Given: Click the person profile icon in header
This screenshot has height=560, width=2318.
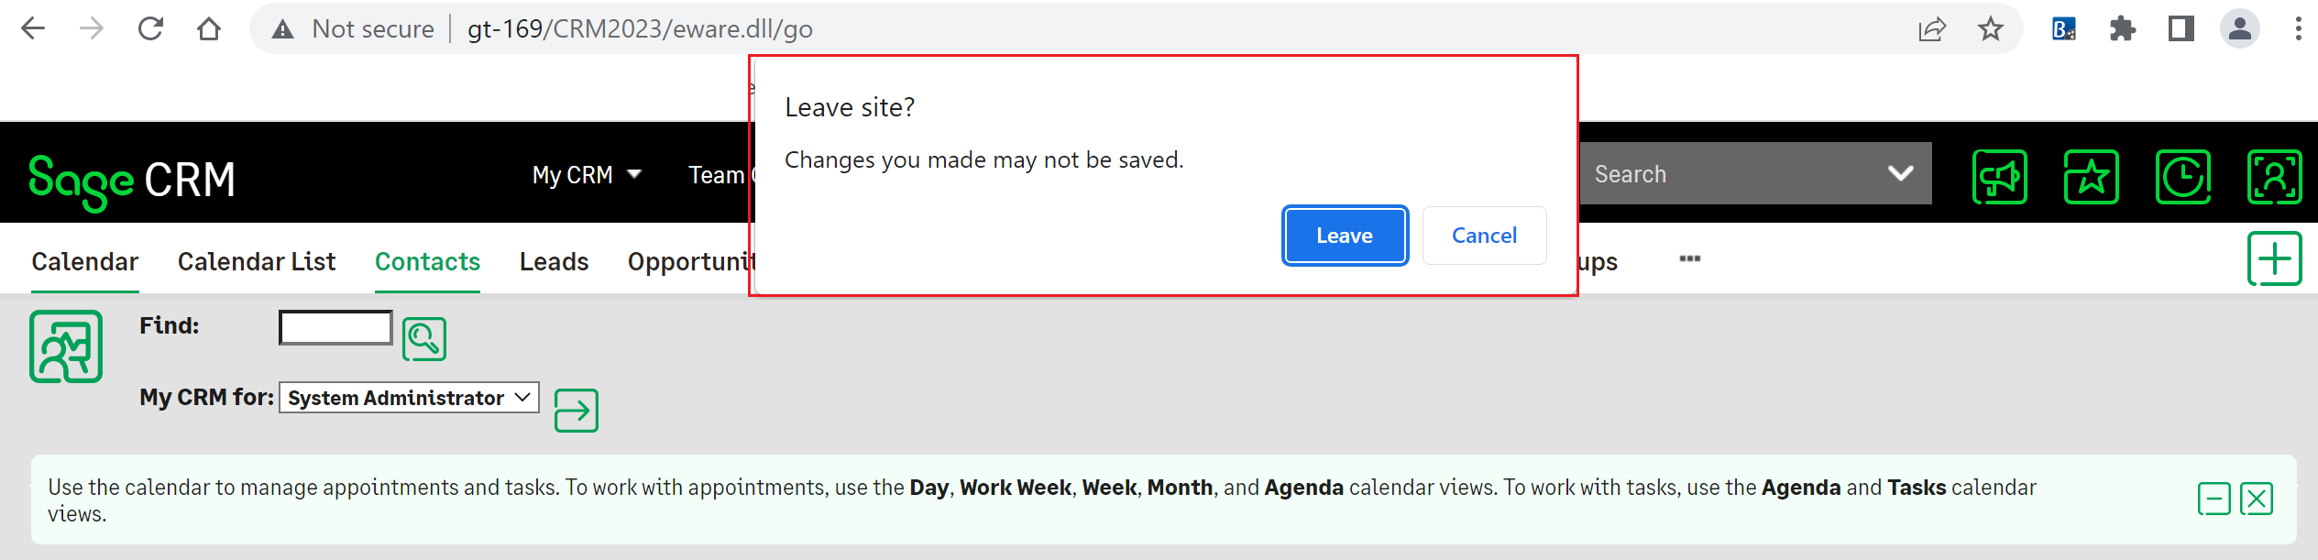Looking at the screenshot, I should [2274, 177].
